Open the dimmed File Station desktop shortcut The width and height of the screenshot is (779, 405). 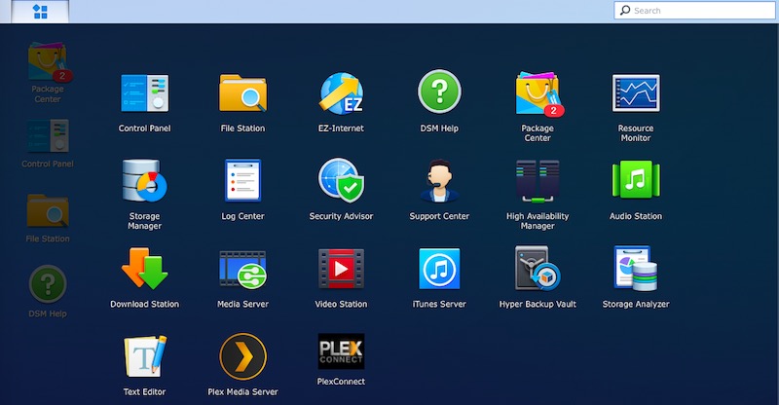tap(48, 210)
